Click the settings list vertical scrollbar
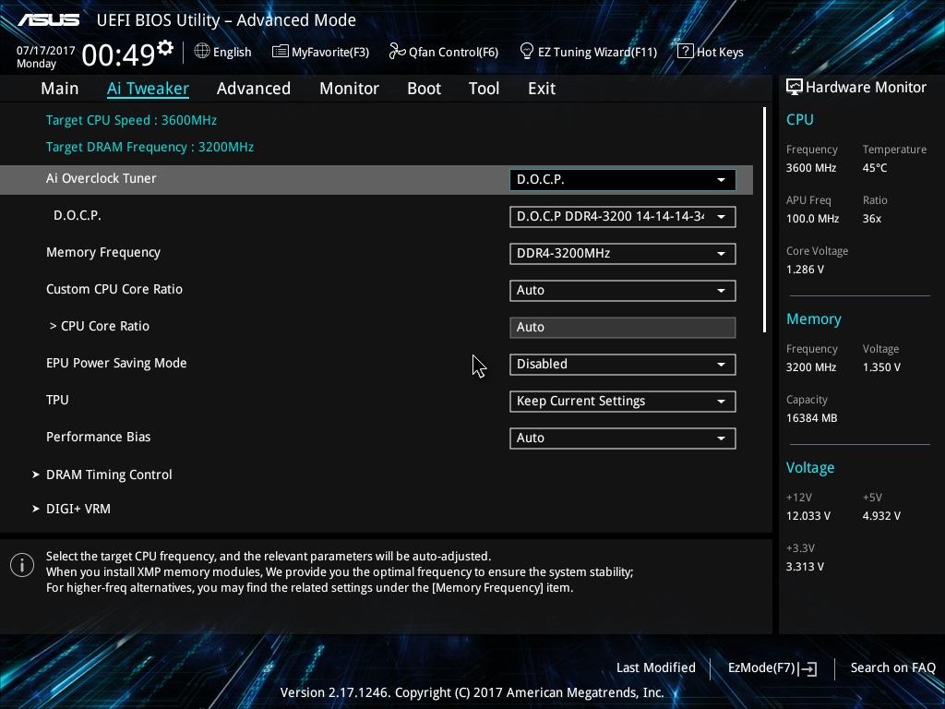This screenshot has height=709, width=945. click(764, 220)
